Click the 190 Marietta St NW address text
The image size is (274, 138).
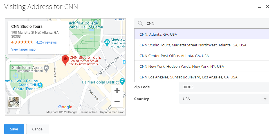[x=35, y=34]
